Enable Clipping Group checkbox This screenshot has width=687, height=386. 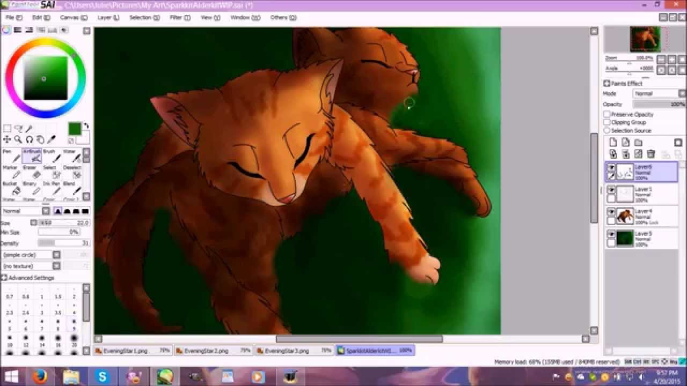pos(607,122)
